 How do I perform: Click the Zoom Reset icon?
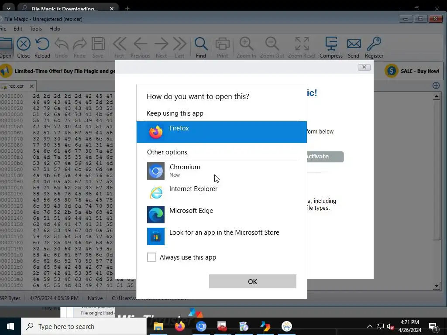(302, 48)
